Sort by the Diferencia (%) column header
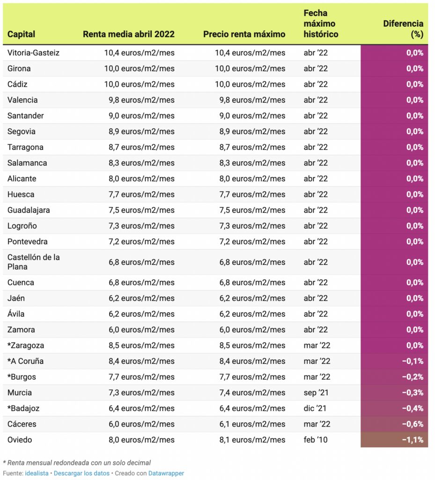435x480 pixels. [403, 29]
